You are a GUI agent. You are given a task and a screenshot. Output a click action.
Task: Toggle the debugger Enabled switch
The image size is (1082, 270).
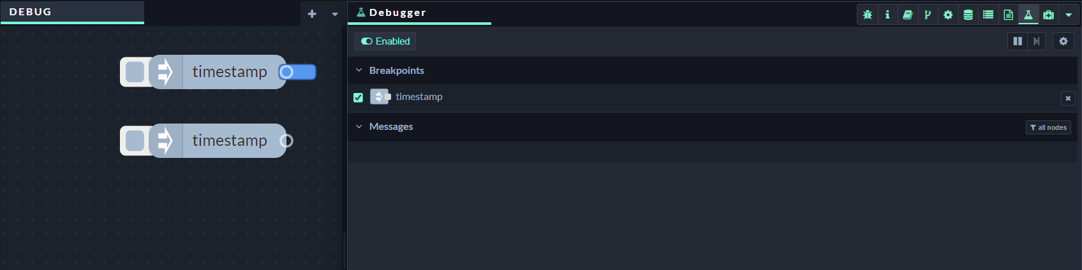tap(385, 41)
